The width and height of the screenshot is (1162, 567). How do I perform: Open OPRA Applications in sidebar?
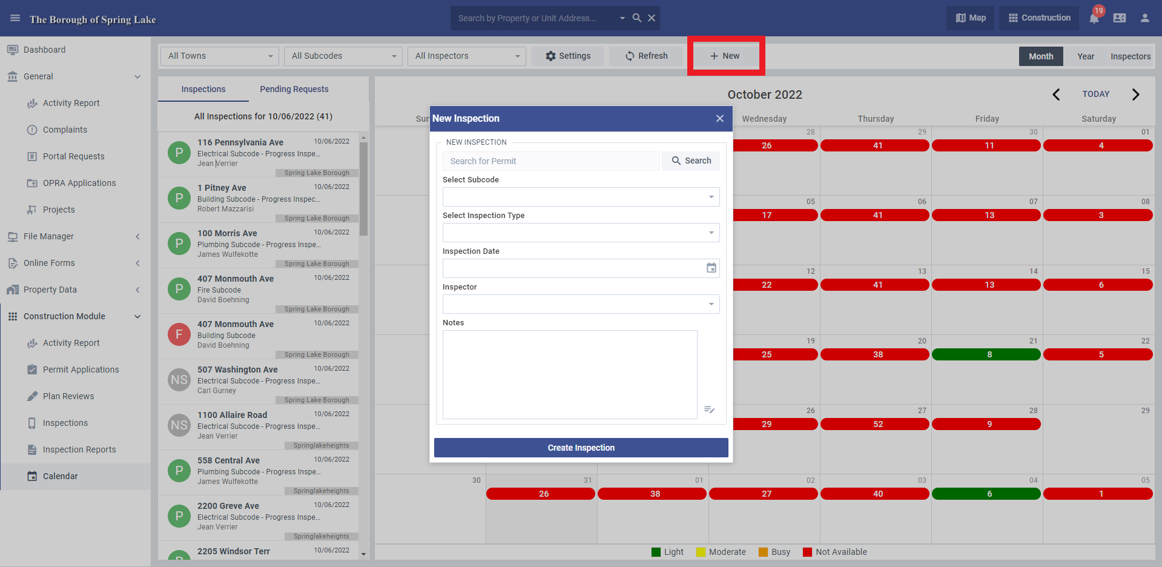click(79, 183)
